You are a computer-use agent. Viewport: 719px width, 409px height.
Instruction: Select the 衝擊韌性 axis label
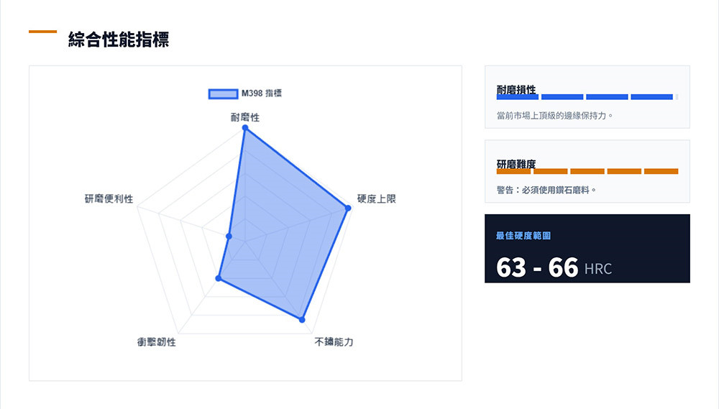[157, 342]
